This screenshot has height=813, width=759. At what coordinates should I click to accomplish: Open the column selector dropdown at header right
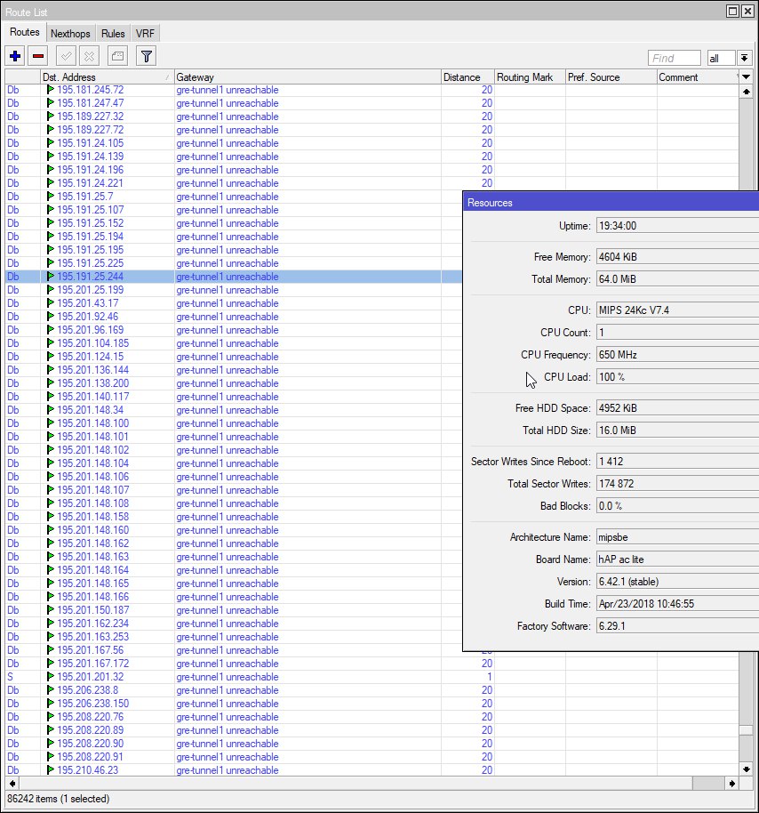coord(746,76)
